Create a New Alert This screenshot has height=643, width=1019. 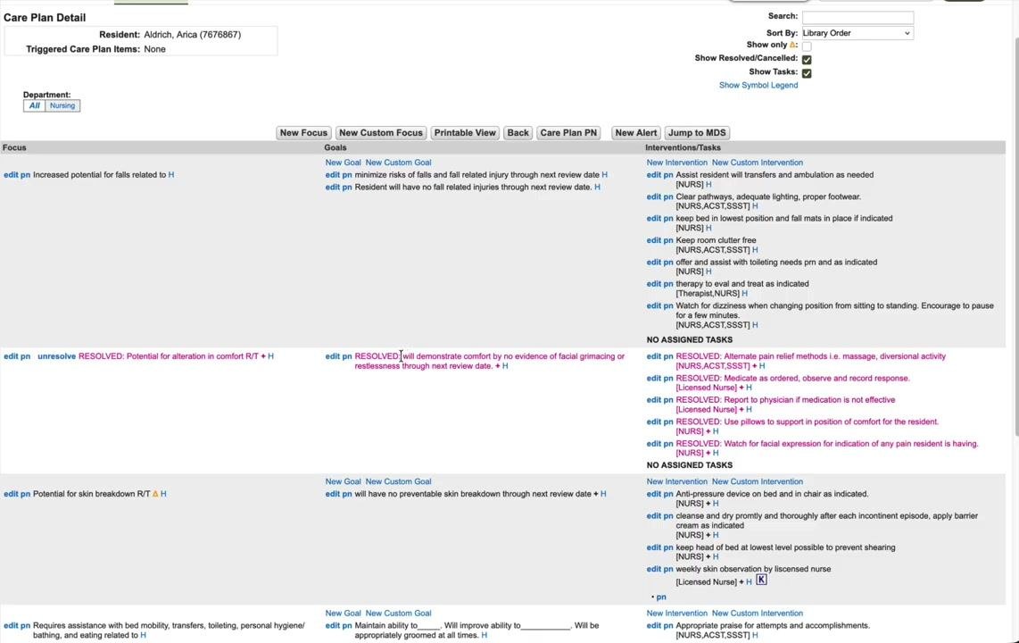636,133
